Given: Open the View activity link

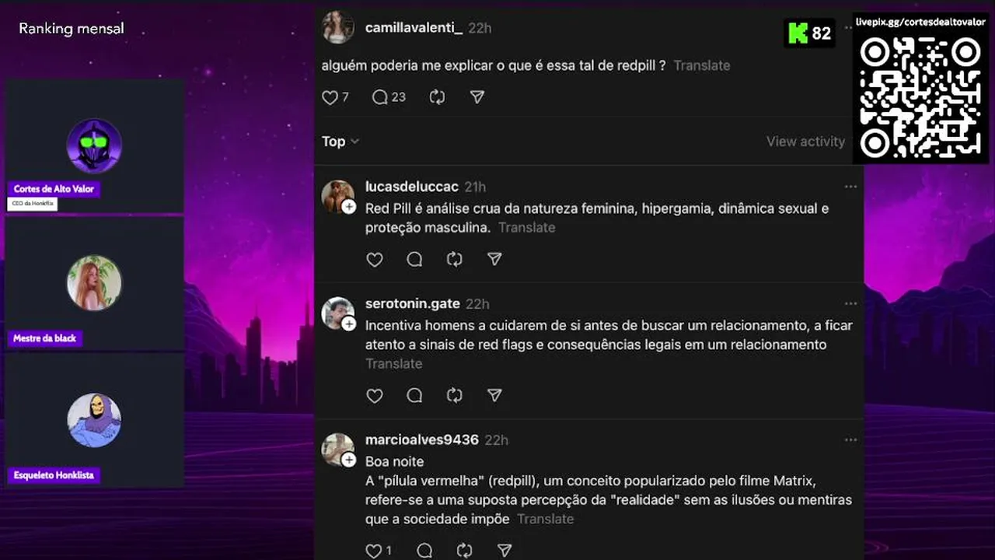Looking at the screenshot, I should [x=805, y=142].
